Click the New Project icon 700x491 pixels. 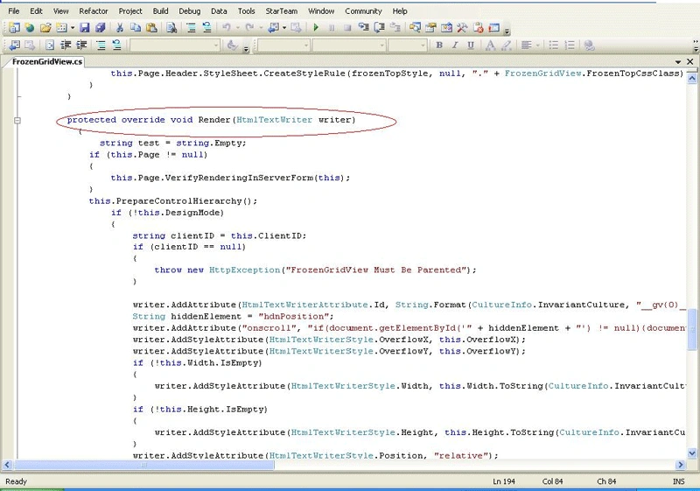point(14,28)
